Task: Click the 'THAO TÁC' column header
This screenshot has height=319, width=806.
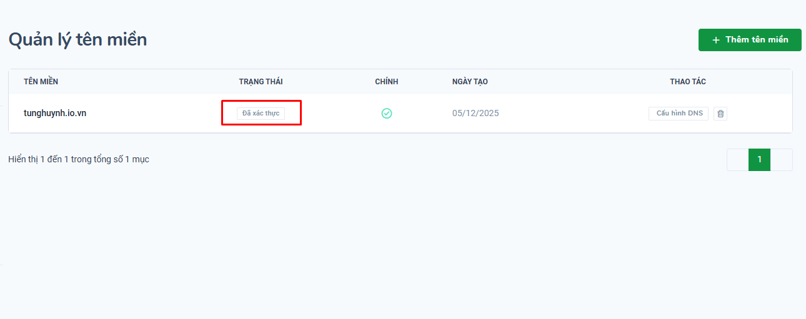Action: click(688, 82)
